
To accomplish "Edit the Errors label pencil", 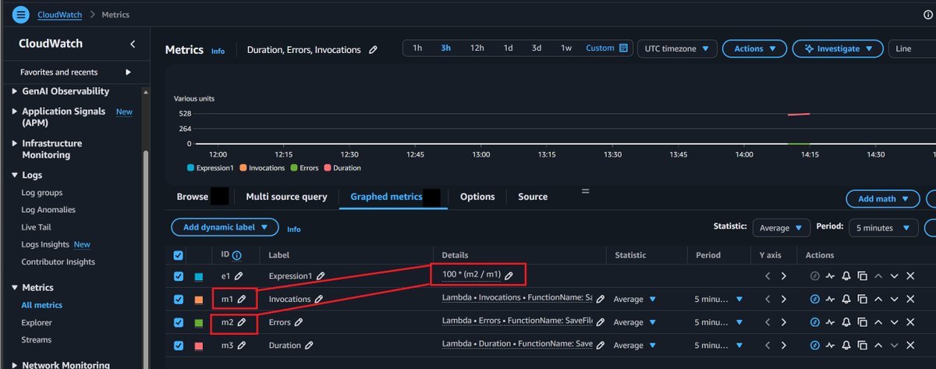I will pos(299,322).
